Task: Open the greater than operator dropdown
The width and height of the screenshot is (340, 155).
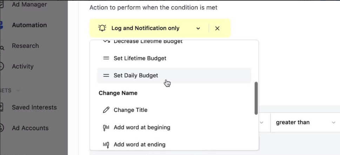Action: [305, 122]
